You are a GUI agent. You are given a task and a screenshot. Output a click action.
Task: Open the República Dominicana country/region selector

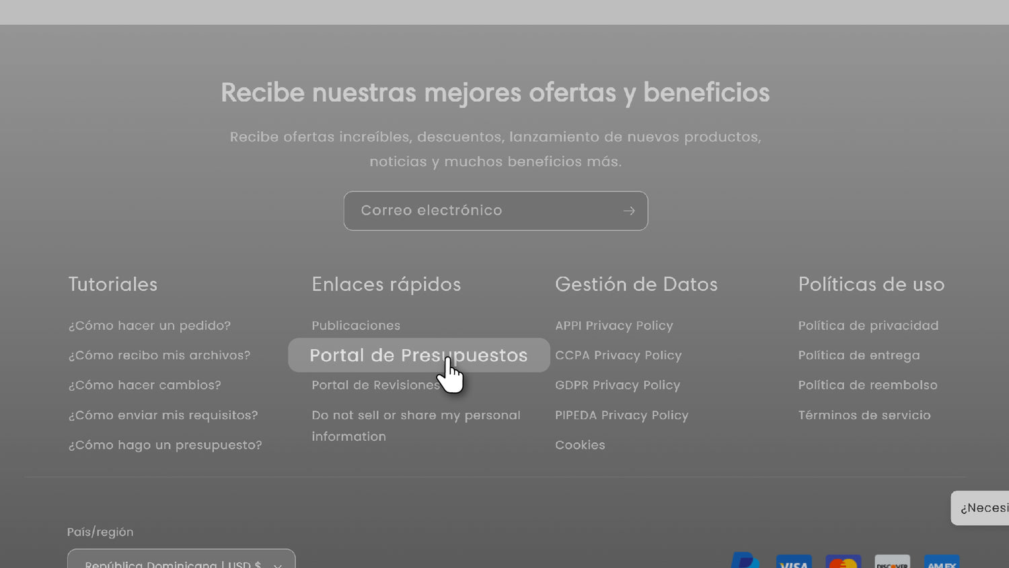click(x=173, y=561)
